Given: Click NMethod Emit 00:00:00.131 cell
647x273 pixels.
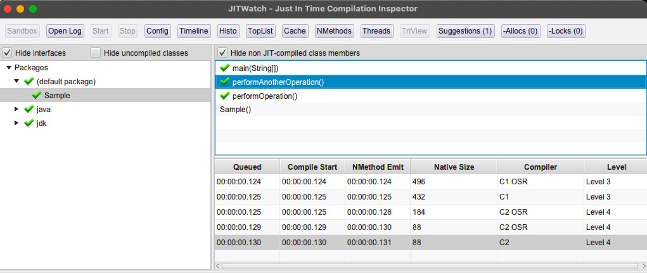Looking at the screenshot, I should (x=378, y=243).
